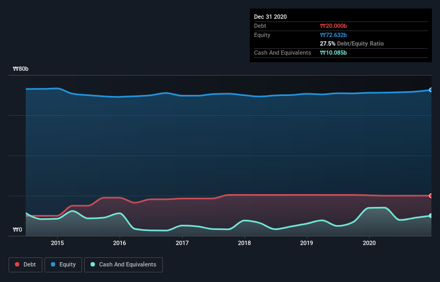This screenshot has width=440, height=282.
Task: Click the 2020 x-axis label
Action: pos(369,243)
